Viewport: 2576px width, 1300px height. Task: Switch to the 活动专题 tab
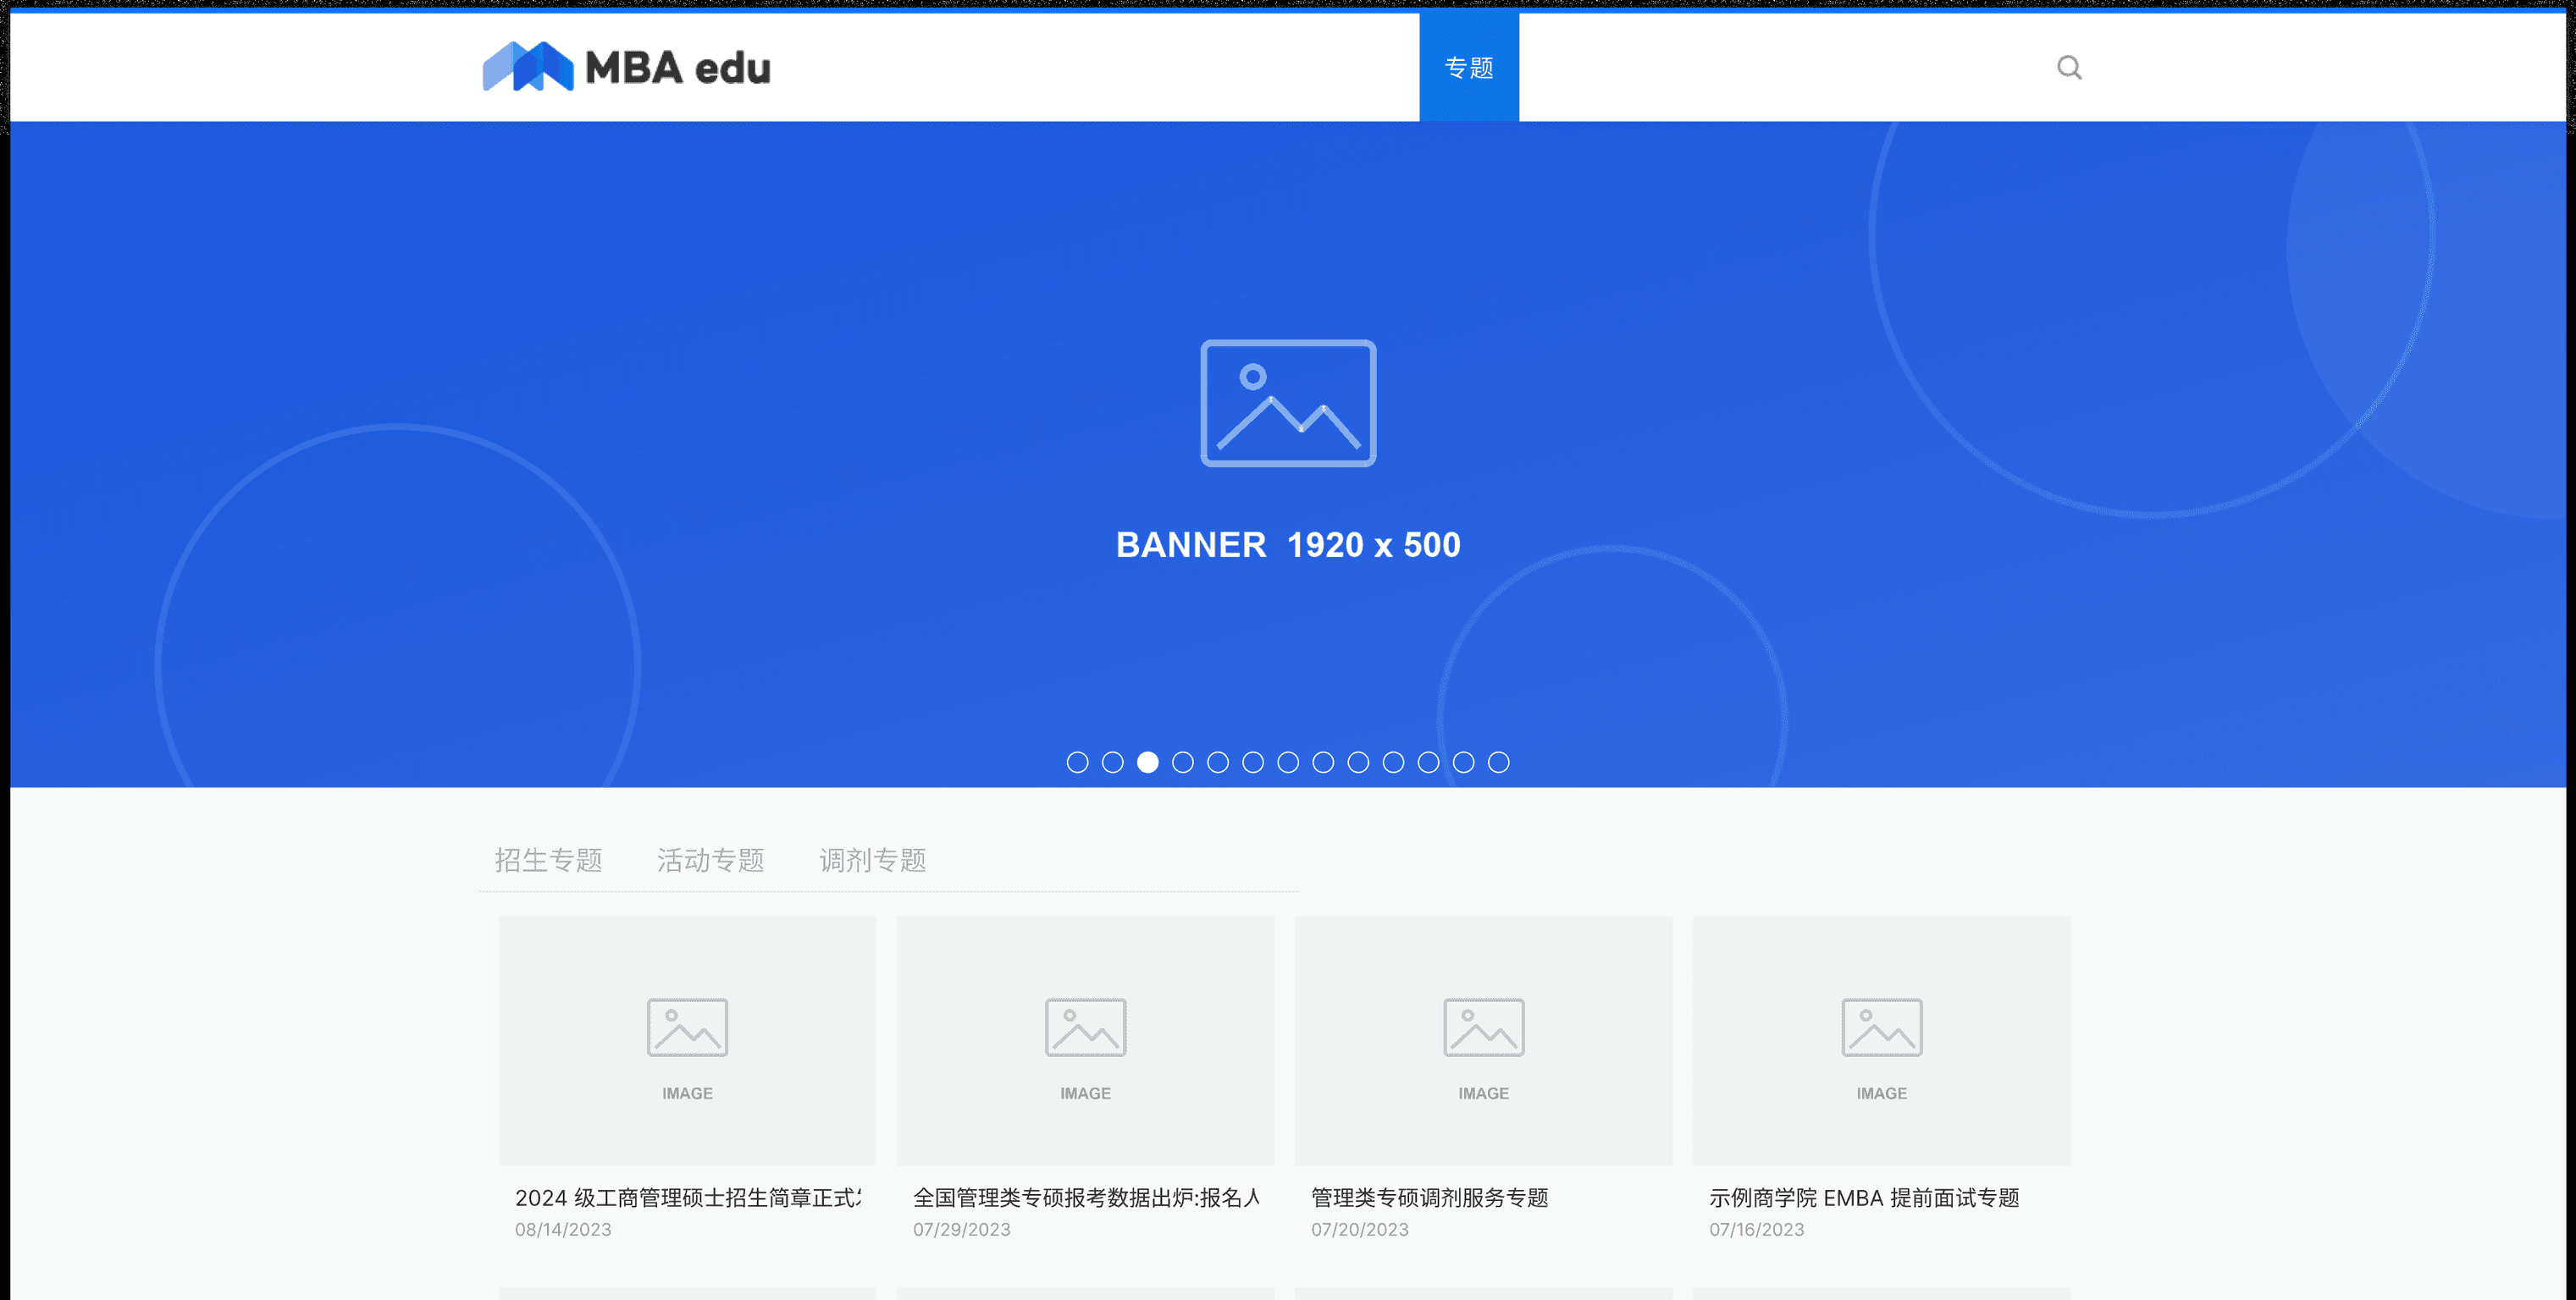pos(710,859)
